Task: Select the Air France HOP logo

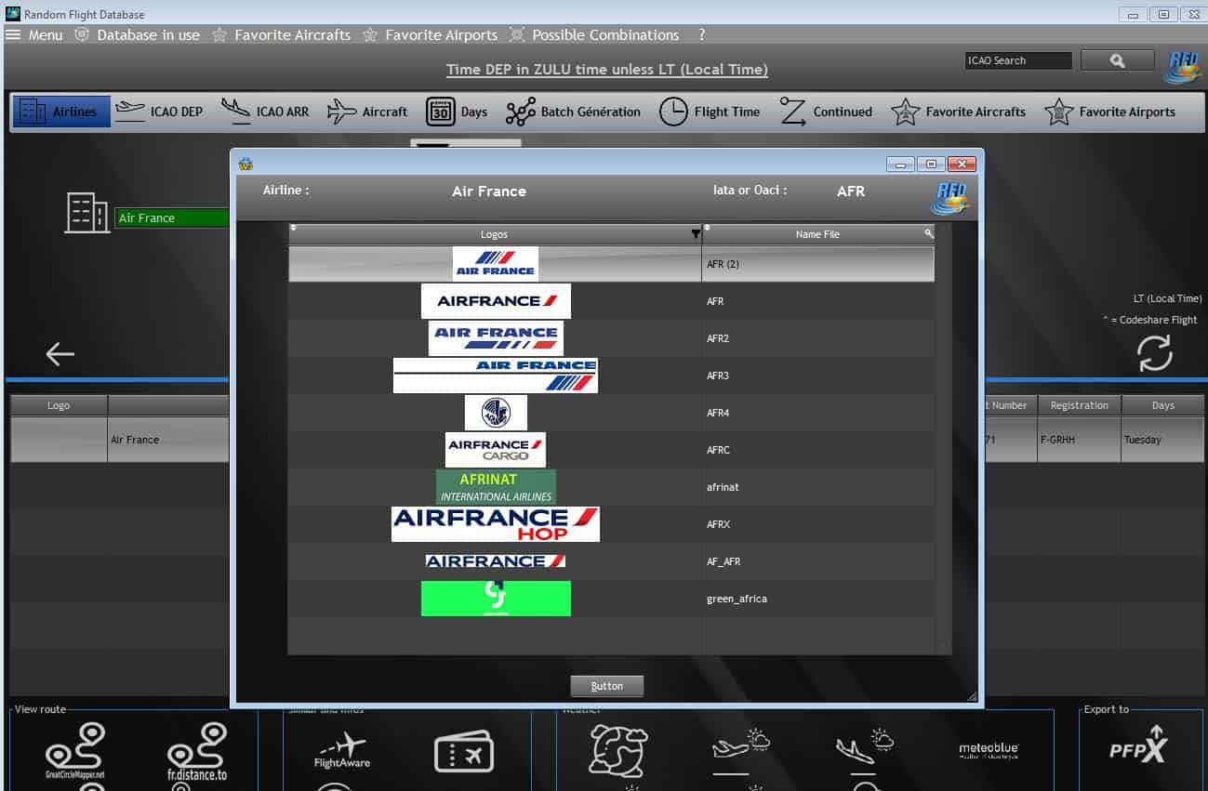Action: (496, 524)
